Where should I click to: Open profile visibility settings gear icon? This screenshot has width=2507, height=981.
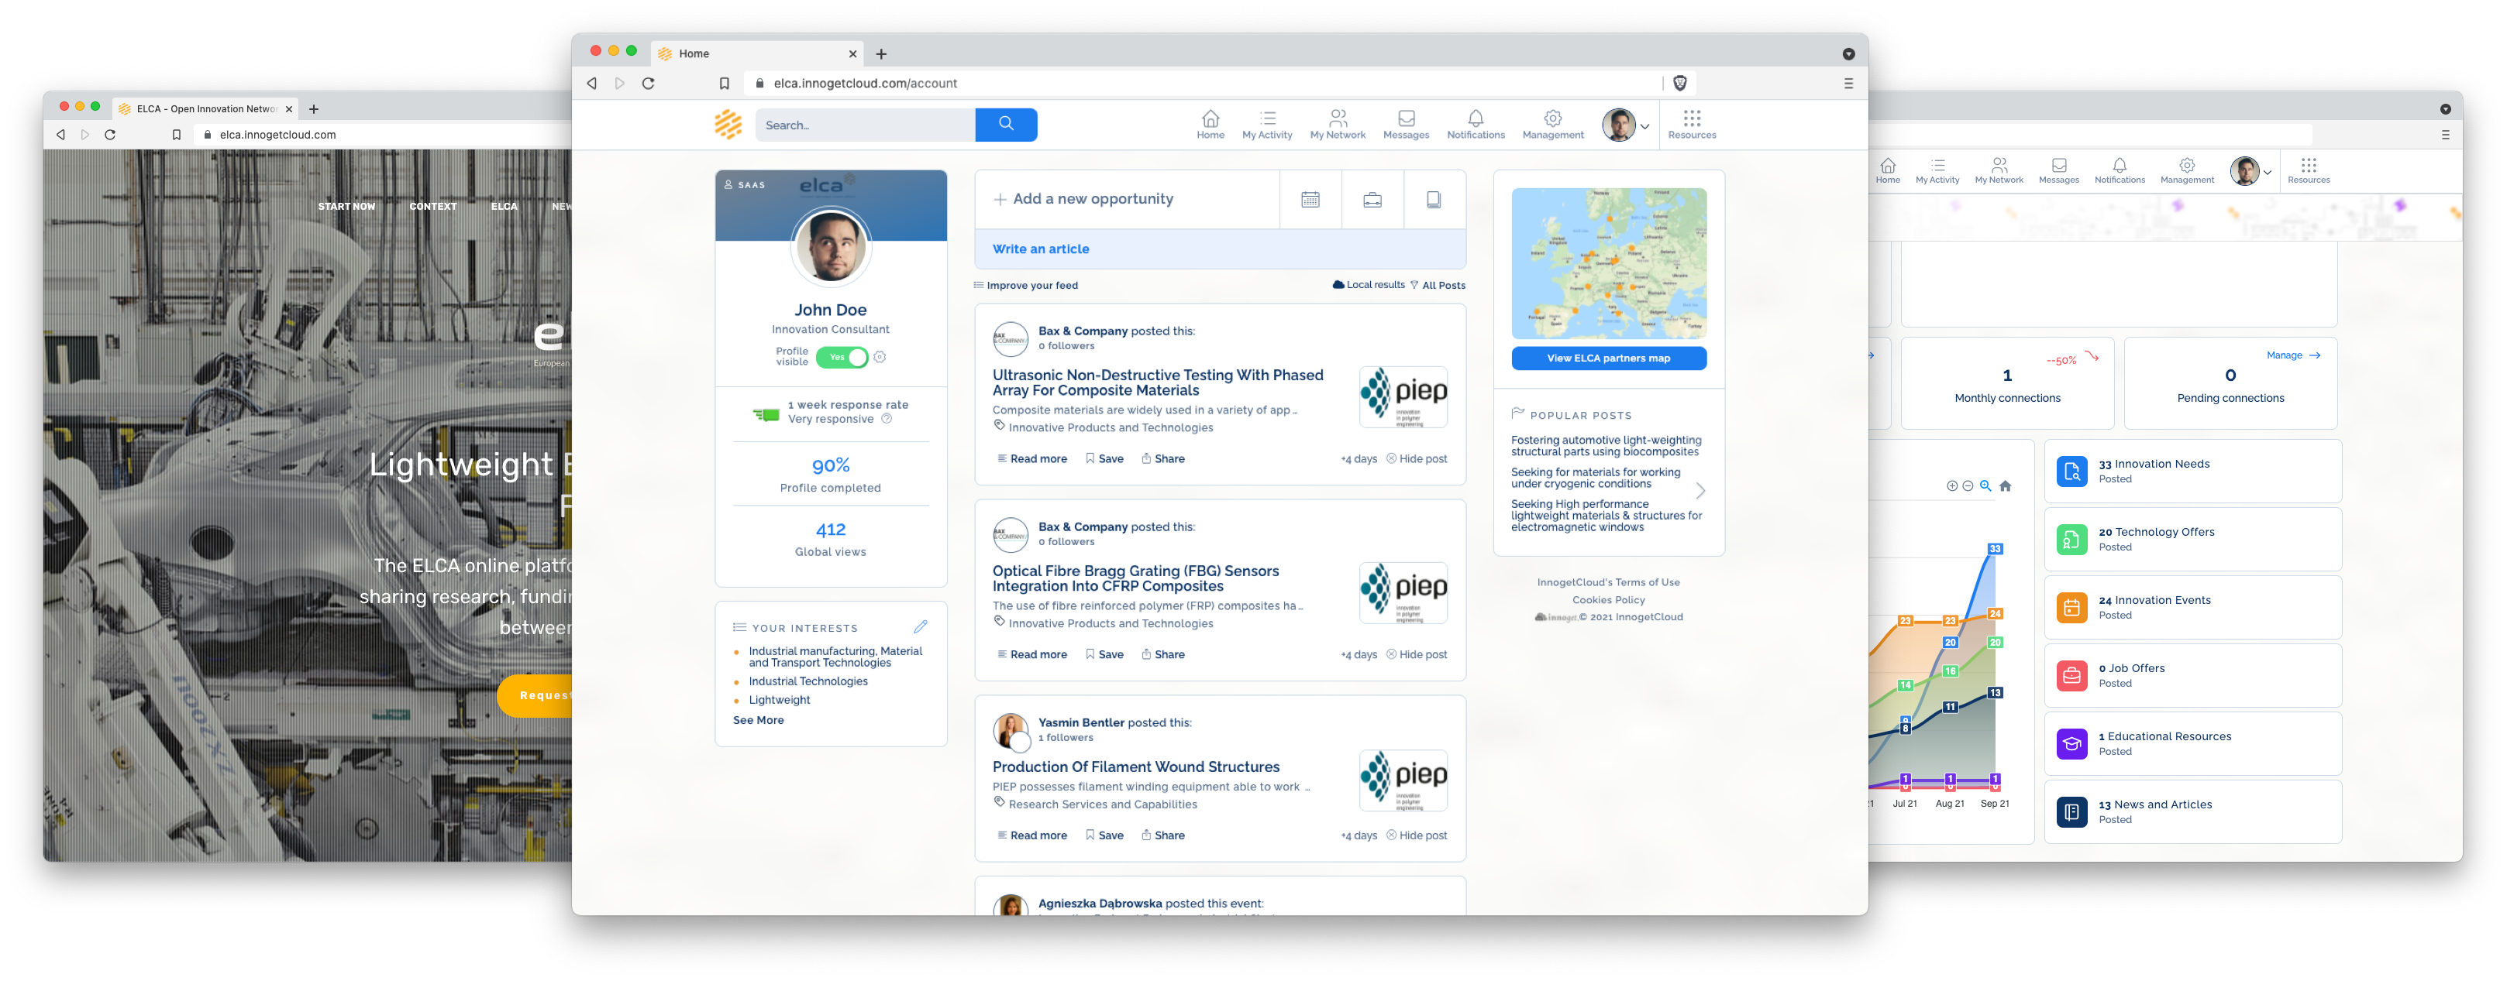[x=880, y=357]
